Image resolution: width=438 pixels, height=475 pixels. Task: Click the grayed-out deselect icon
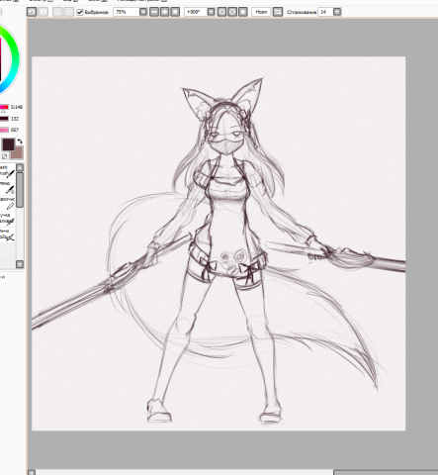(57, 12)
